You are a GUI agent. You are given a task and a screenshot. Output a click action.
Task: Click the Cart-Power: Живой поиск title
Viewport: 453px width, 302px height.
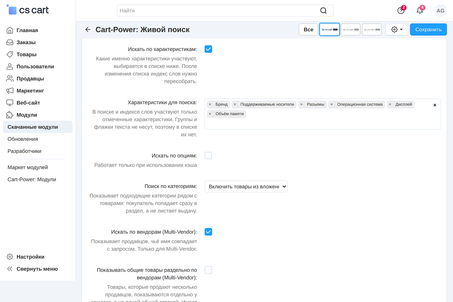(x=143, y=29)
